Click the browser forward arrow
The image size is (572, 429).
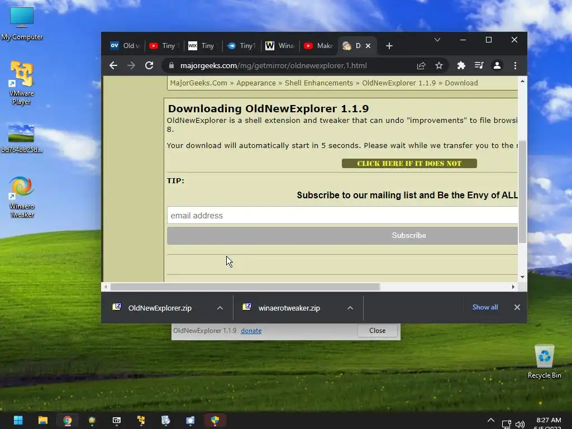pyautogui.click(x=131, y=65)
